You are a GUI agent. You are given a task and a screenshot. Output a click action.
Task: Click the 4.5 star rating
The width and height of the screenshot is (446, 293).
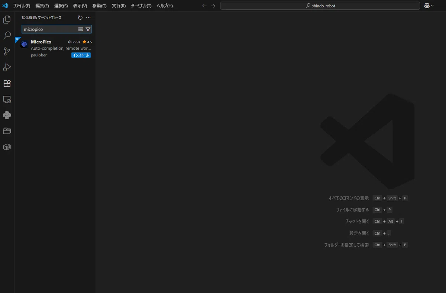click(x=87, y=42)
